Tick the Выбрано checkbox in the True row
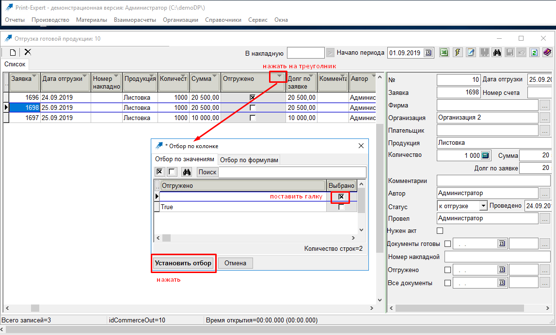 click(x=341, y=207)
